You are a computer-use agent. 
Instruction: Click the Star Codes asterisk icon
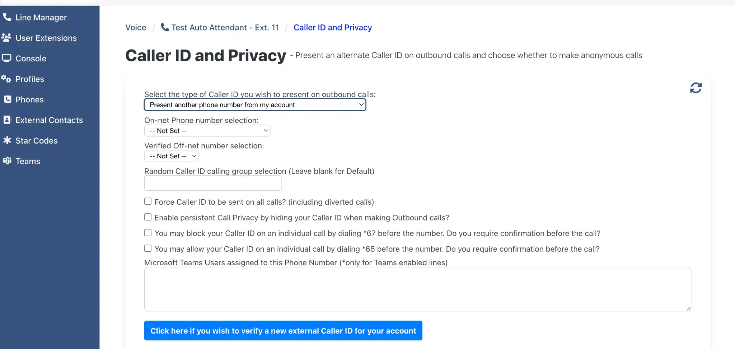[7, 140]
